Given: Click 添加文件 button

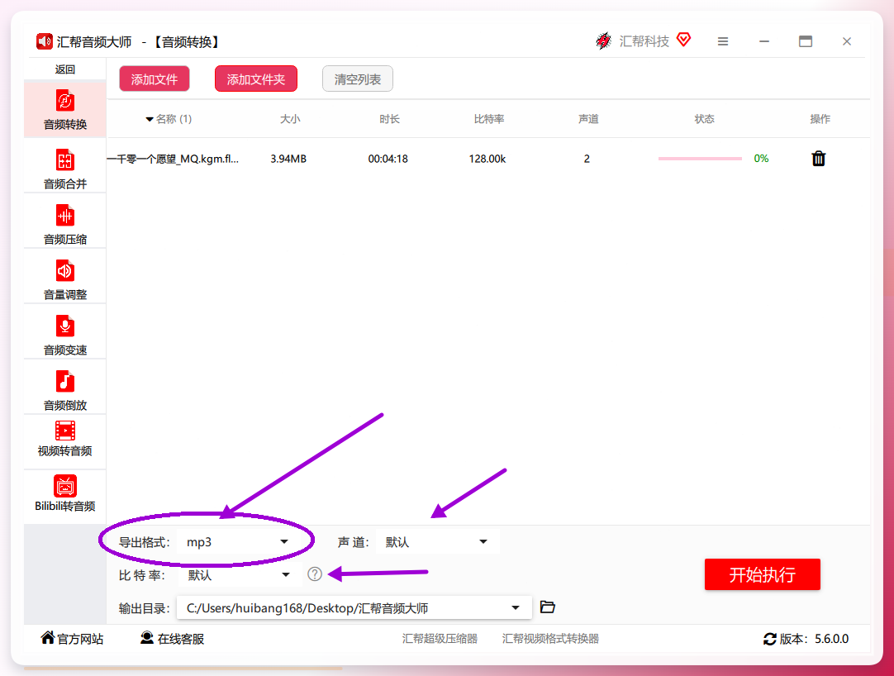Looking at the screenshot, I should [155, 79].
